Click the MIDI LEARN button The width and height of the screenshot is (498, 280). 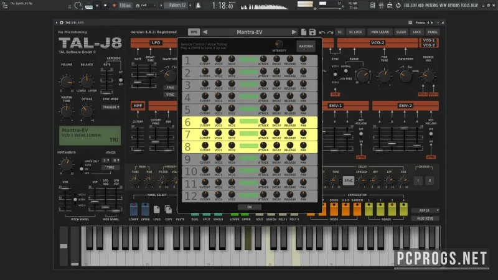pos(380,32)
